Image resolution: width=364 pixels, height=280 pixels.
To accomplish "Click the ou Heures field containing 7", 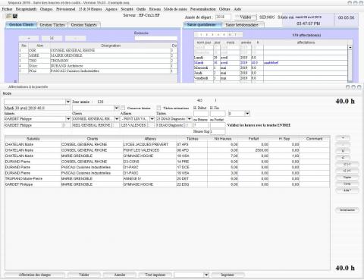I will tap(201, 125).
